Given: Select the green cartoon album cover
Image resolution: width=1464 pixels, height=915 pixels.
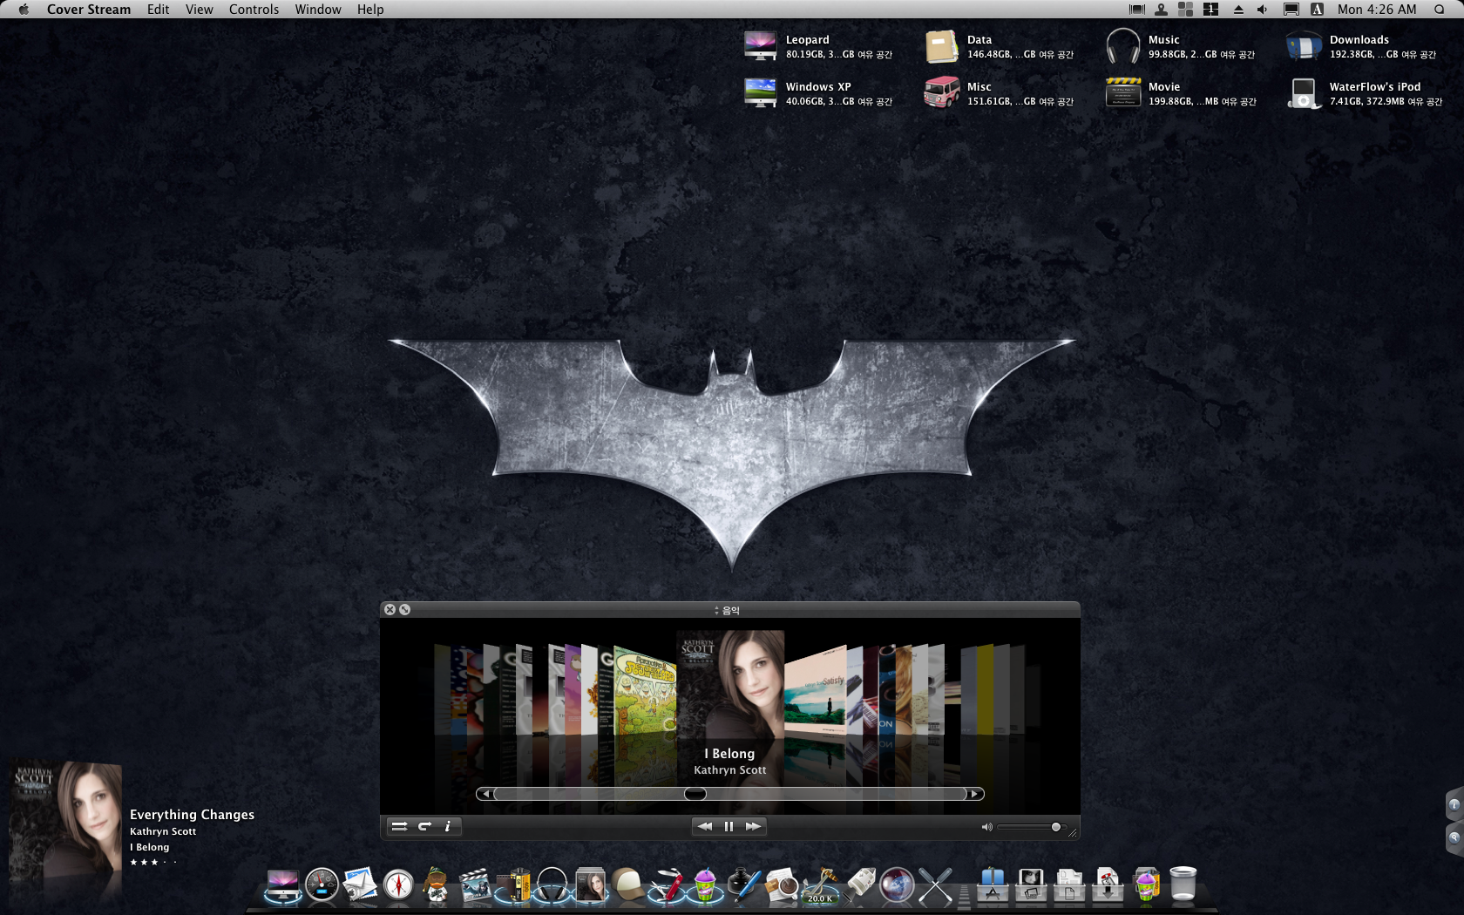Looking at the screenshot, I should tap(645, 693).
